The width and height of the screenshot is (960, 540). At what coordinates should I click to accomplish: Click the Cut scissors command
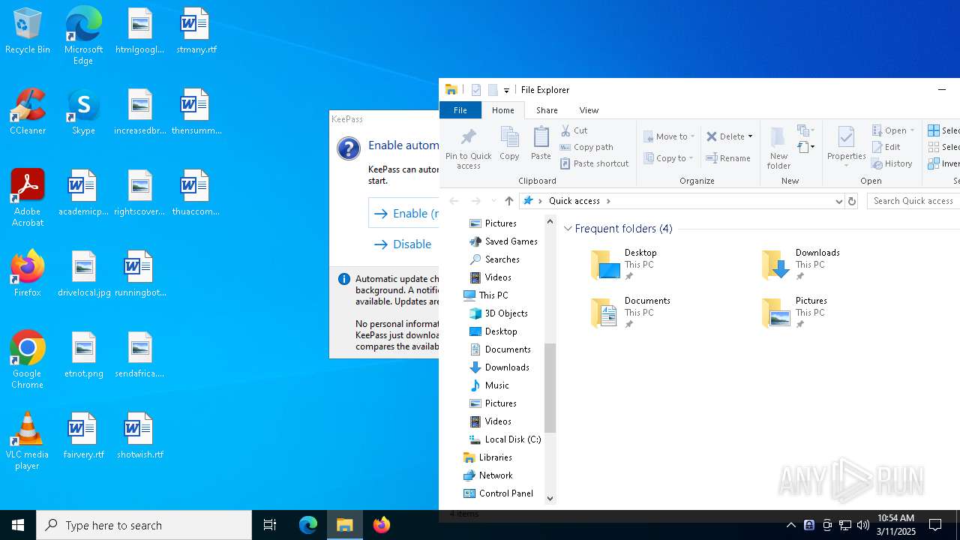(x=574, y=130)
